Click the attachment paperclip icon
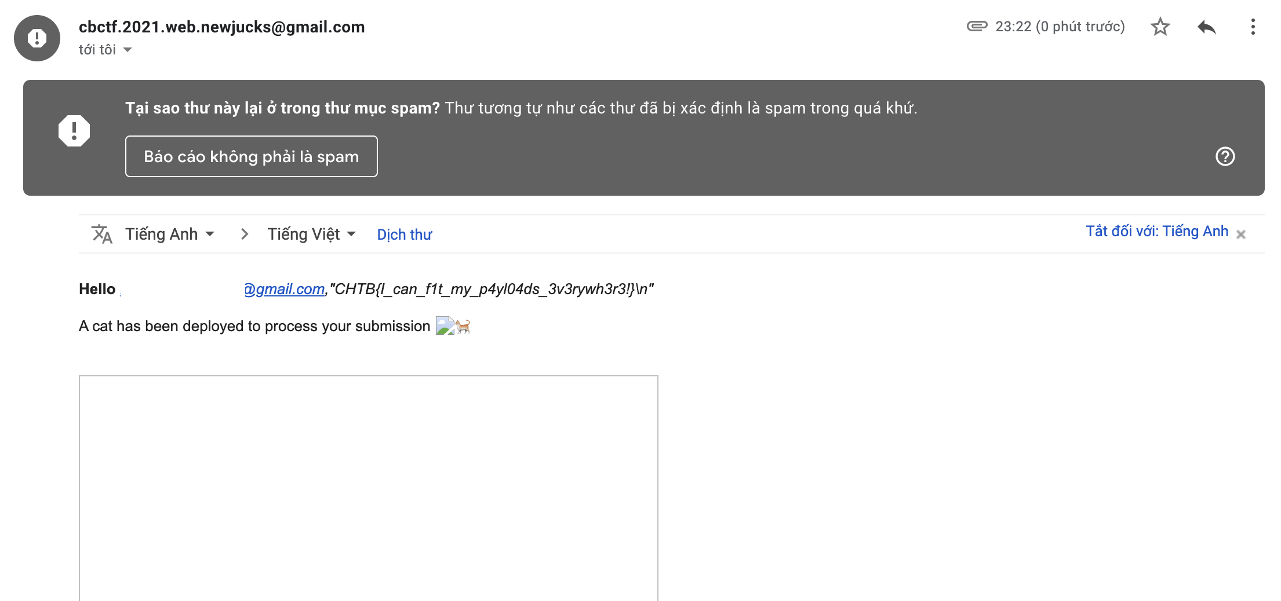The height and width of the screenshot is (601, 1281). pyautogui.click(x=977, y=26)
